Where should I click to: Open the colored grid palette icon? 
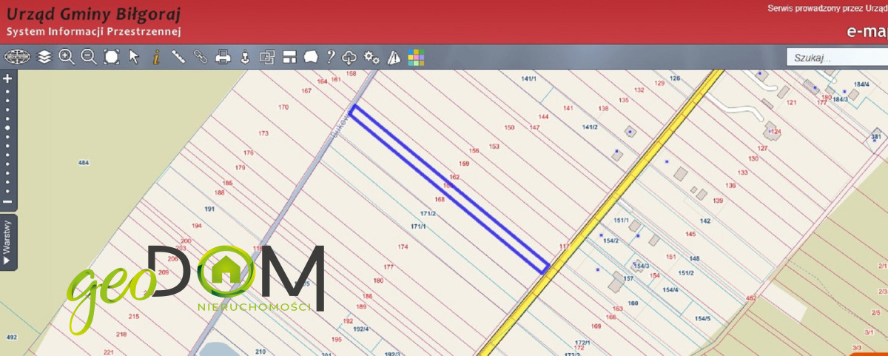(416, 57)
